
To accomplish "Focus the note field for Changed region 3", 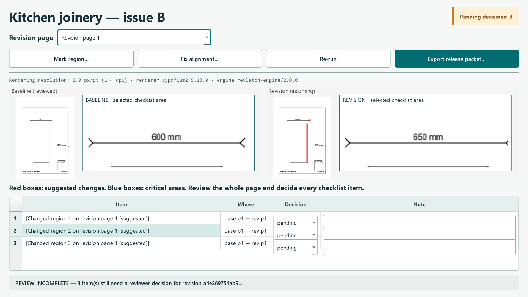I will coord(419,247).
